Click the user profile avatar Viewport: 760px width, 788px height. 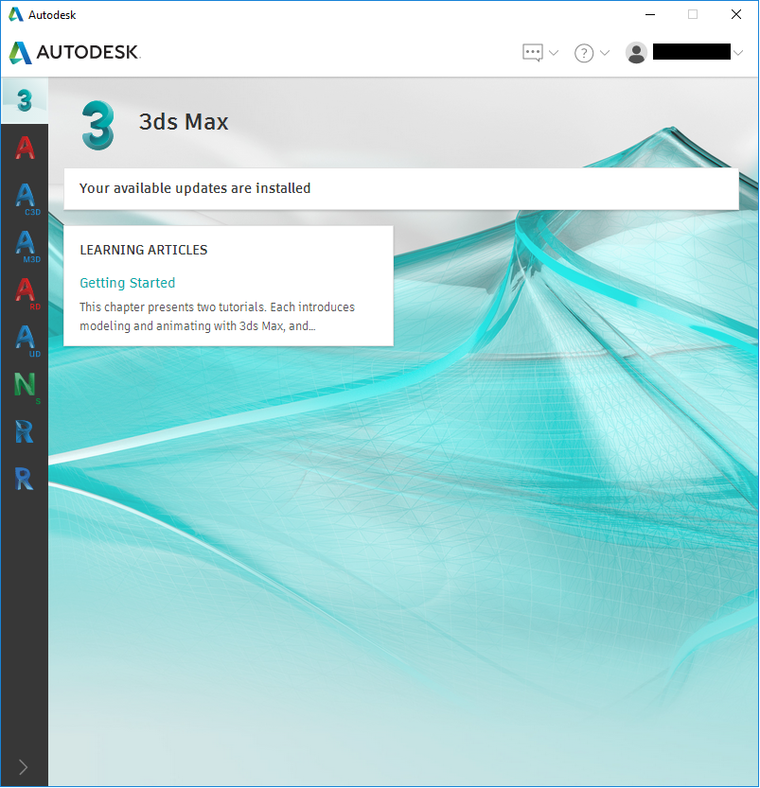[x=636, y=53]
